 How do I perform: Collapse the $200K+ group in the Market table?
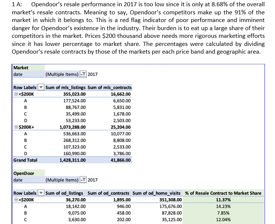[x=15, y=127]
